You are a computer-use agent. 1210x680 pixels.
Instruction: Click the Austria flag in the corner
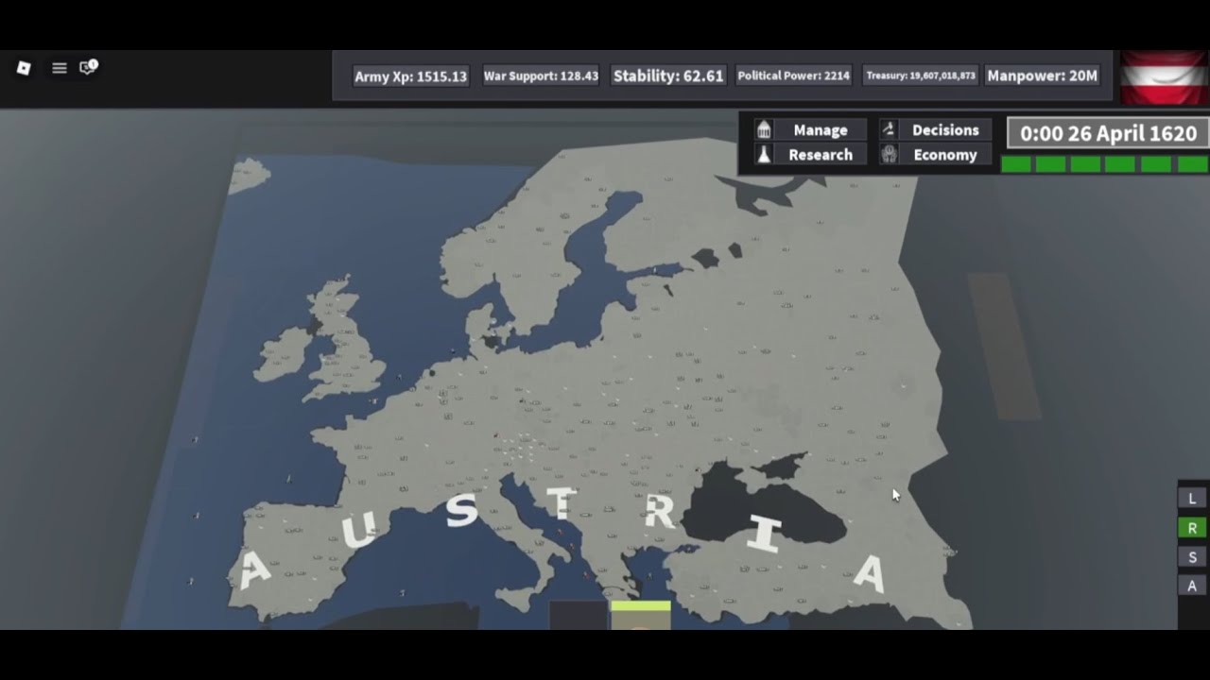pos(1165,77)
